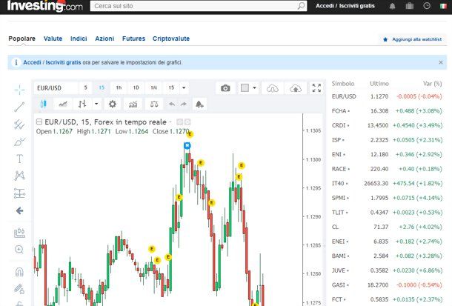Select the Text annotation tool
The image size is (452, 306).
pos(19,159)
